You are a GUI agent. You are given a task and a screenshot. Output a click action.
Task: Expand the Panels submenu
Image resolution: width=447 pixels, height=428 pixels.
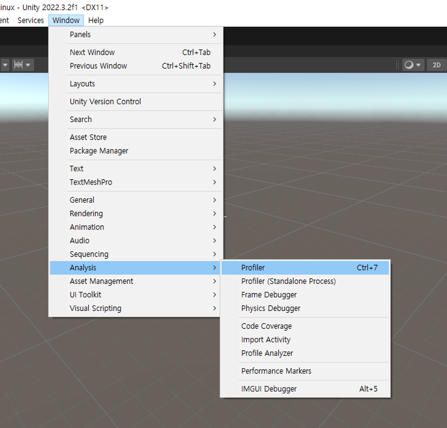(135, 34)
